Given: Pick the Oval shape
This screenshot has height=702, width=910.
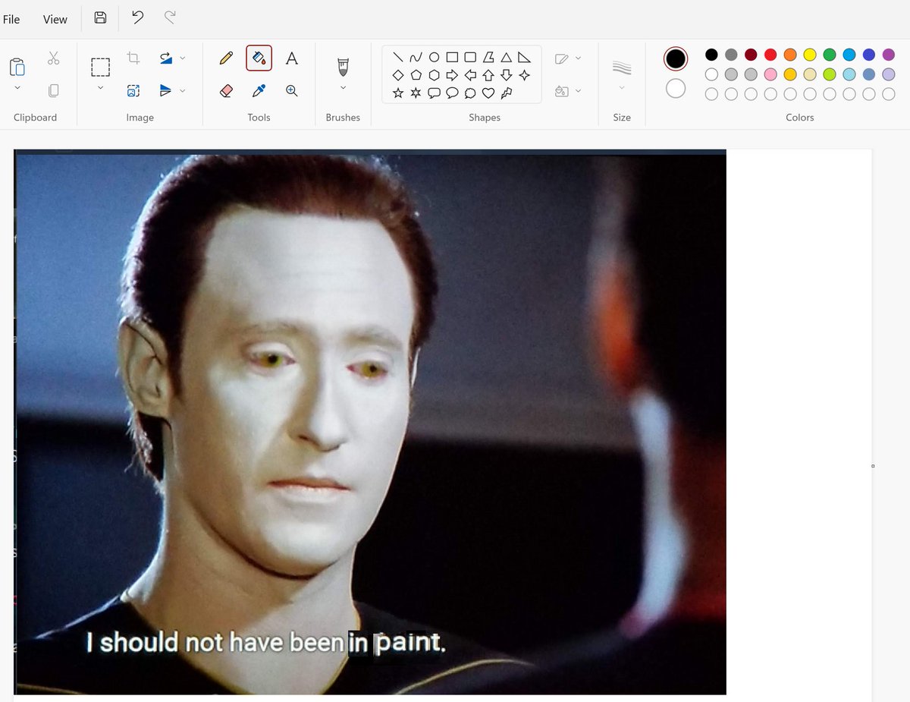Looking at the screenshot, I should pyautogui.click(x=434, y=57).
